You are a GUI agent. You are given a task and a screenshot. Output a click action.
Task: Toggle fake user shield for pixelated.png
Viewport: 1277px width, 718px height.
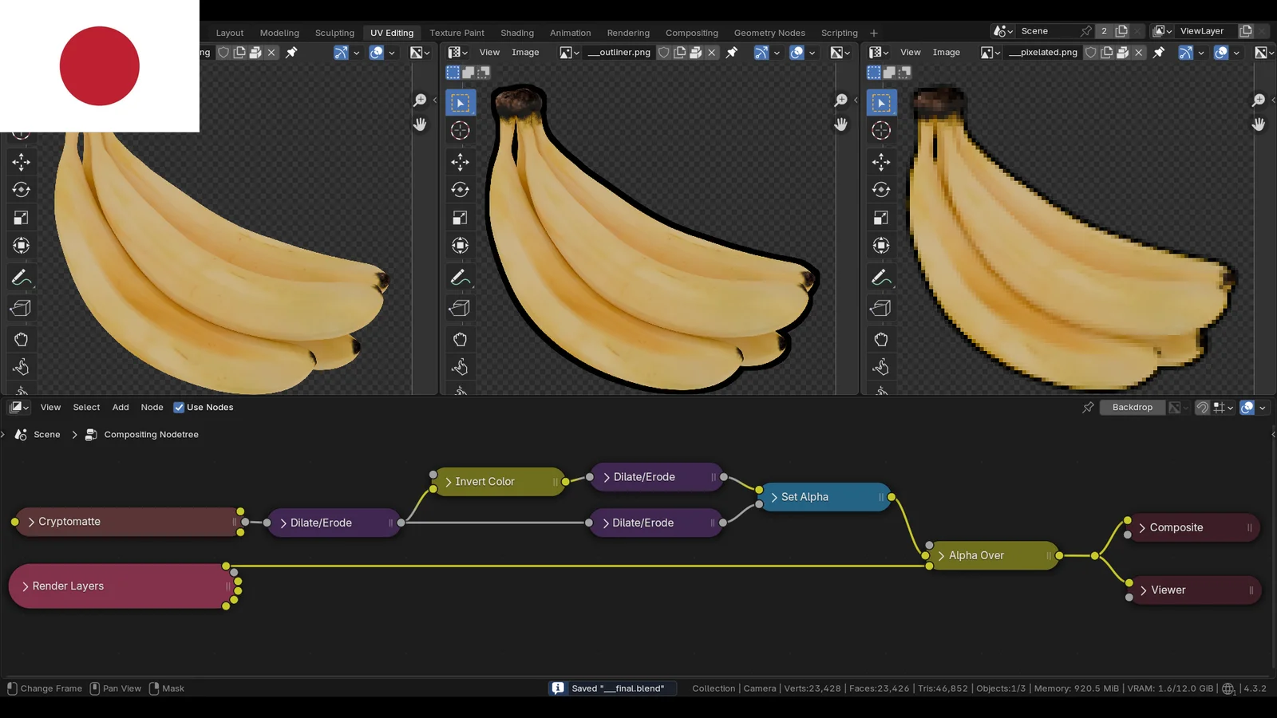1090,53
